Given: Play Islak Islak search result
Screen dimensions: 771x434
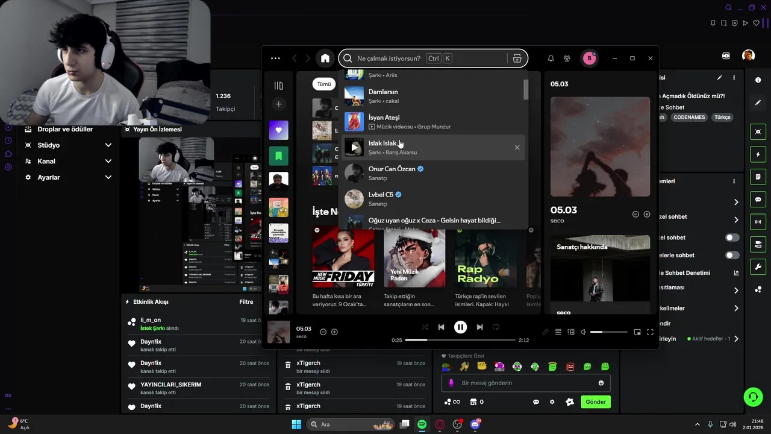Looking at the screenshot, I should coord(354,148).
